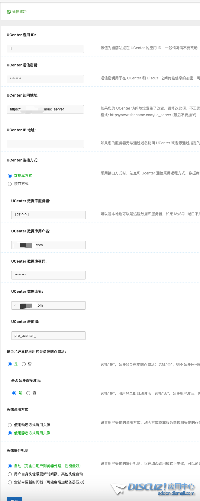Viewport: 200px width, 501px height.
Task: Click the 通信成功 status text
Action: (x=19, y=12)
